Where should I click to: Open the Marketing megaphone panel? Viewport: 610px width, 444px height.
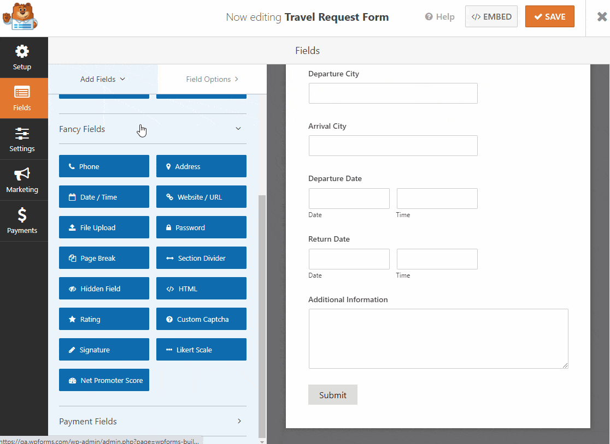pos(22,180)
